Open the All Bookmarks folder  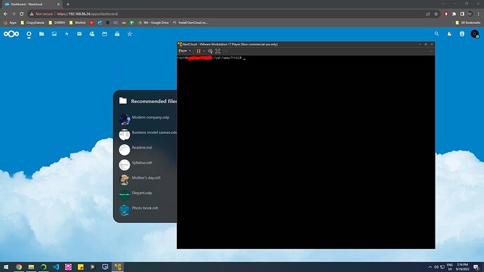pyautogui.click(x=468, y=22)
